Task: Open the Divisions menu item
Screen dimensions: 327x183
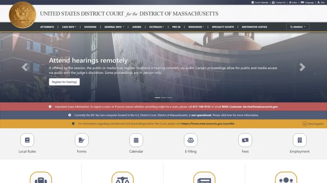Action: [x=90, y=27]
